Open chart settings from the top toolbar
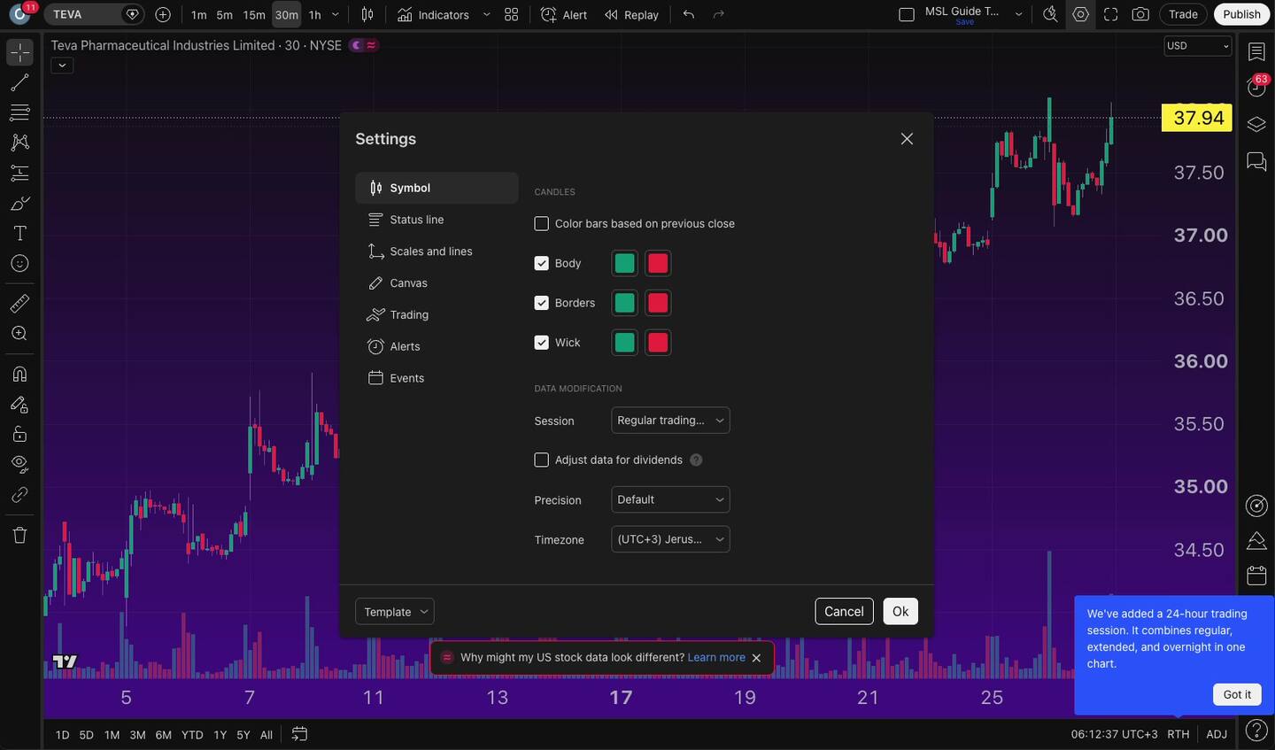Image resolution: width=1275 pixels, height=750 pixels. click(1081, 14)
